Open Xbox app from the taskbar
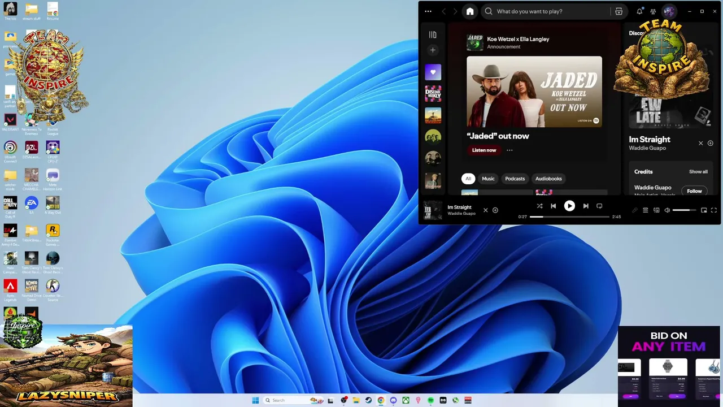The width and height of the screenshot is (723, 407). (x=406, y=400)
